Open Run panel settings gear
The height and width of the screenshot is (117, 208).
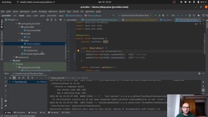tap(199, 73)
